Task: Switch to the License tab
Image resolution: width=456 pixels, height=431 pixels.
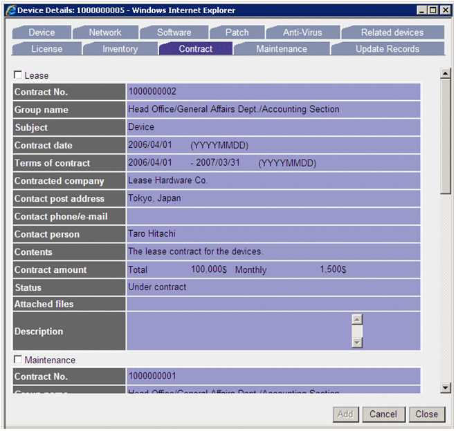Action: coord(46,48)
